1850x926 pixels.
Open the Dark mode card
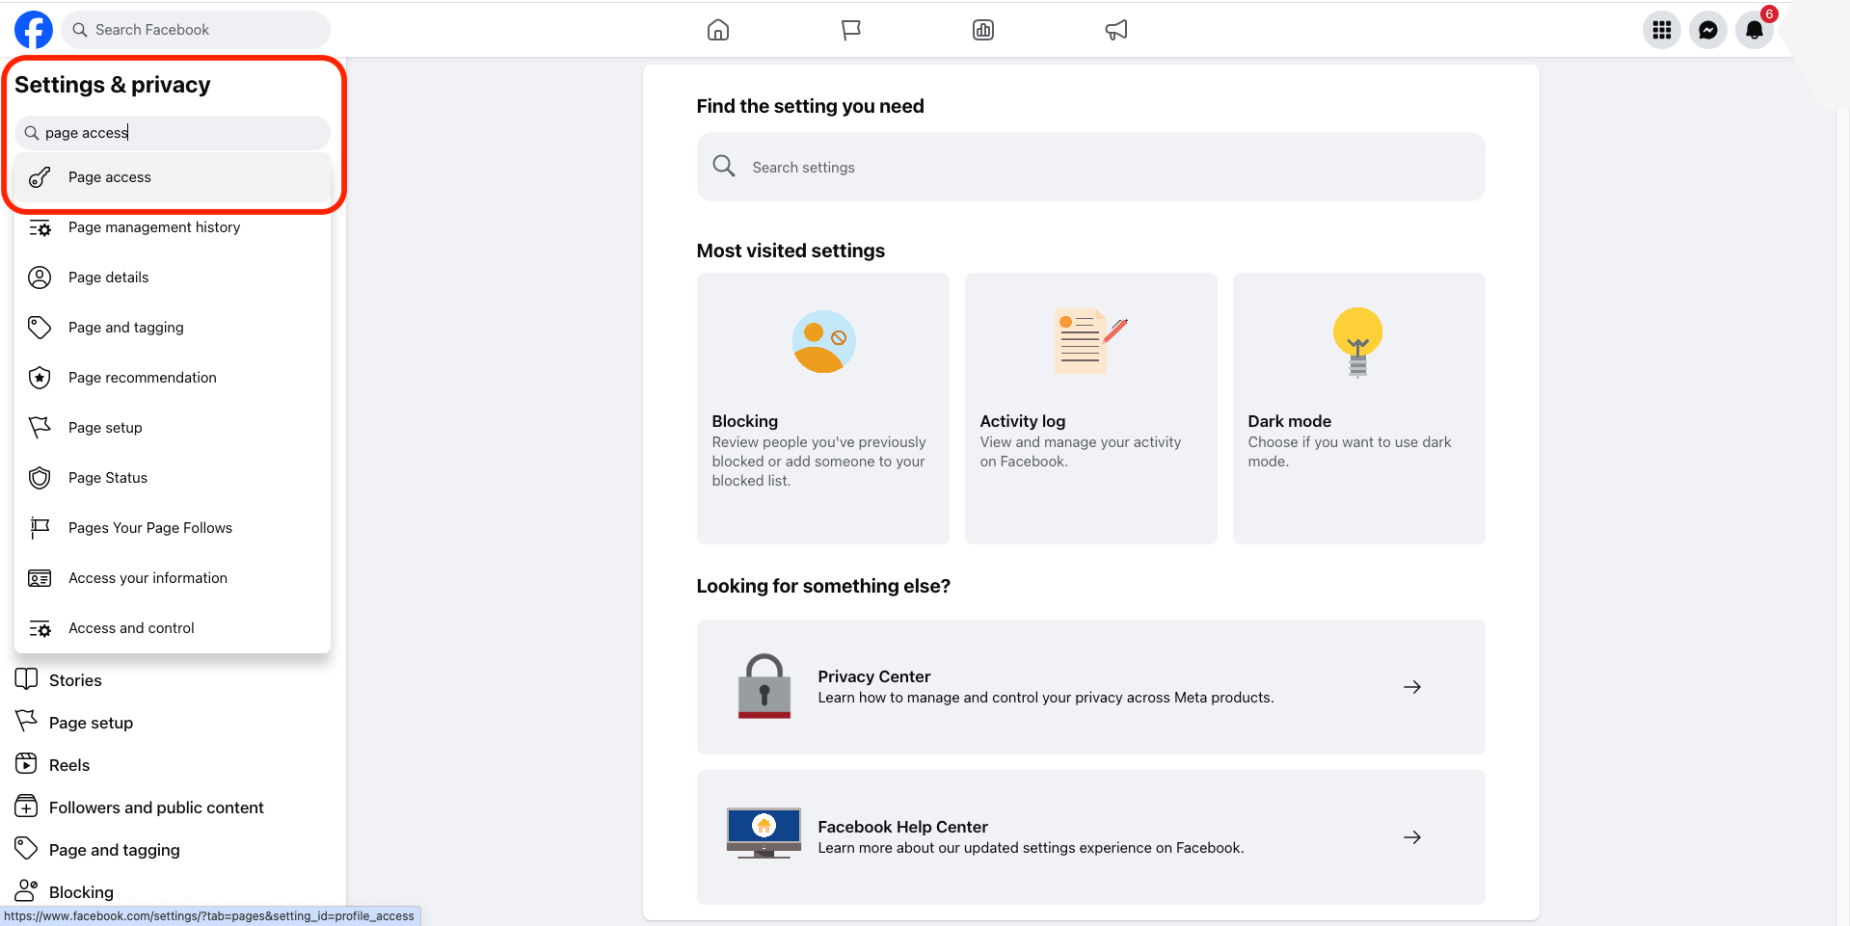pos(1359,409)
